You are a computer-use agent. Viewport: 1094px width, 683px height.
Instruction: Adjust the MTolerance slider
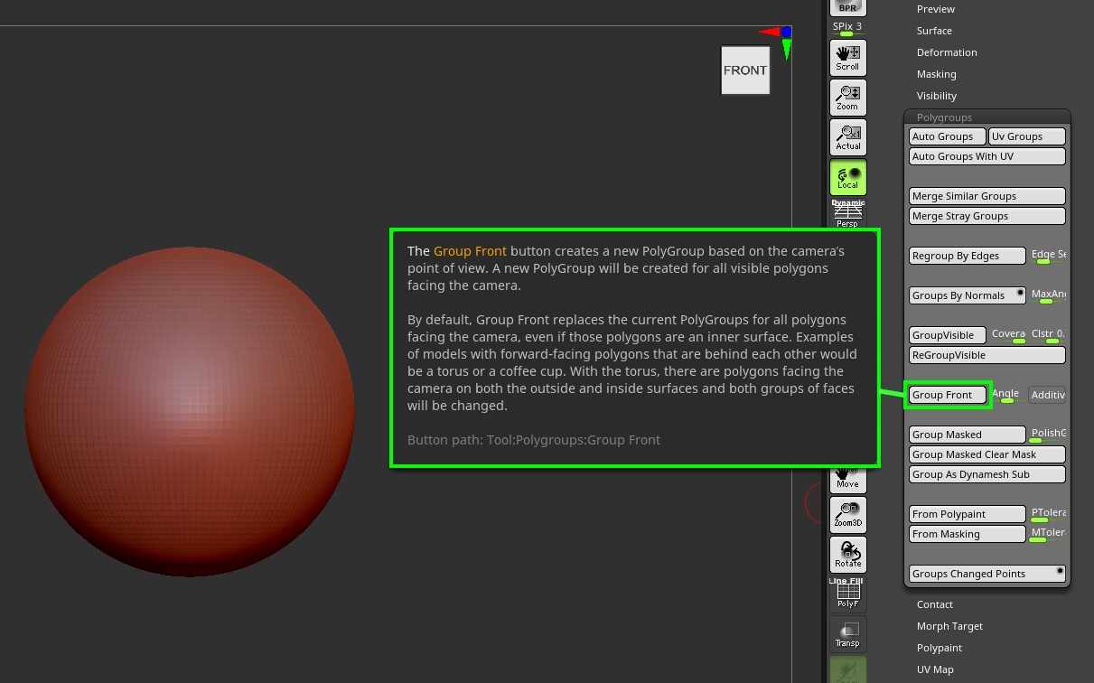(1048, 534)
